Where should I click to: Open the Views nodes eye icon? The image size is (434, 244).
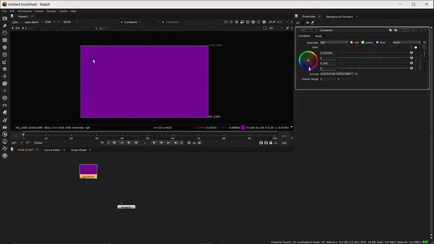tap(5, 106)
